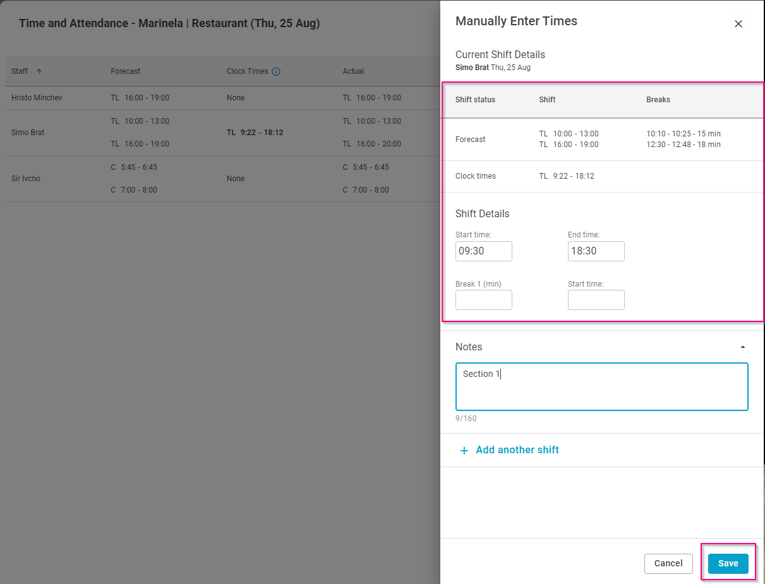Click the break entry 10:10 - 10:25 - 15 min
The image size is (765, 584).
click(684, 134)
